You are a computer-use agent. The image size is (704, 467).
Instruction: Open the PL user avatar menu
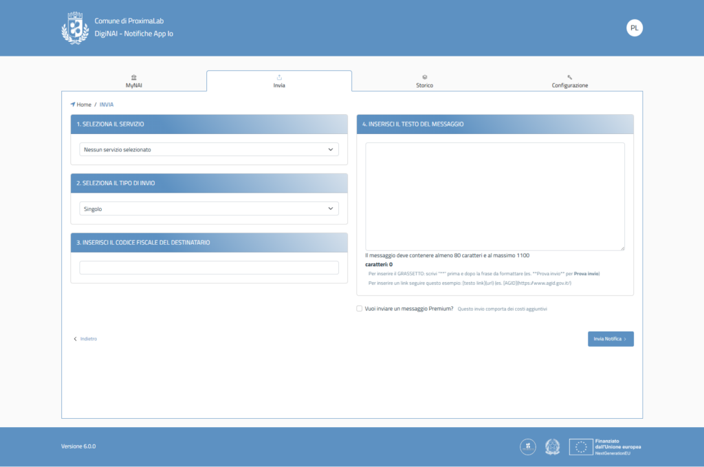[x=634, y=28]
